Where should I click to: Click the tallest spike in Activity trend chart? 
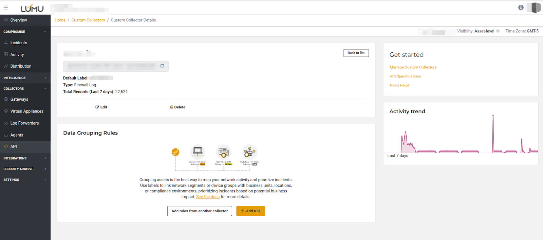493,117
